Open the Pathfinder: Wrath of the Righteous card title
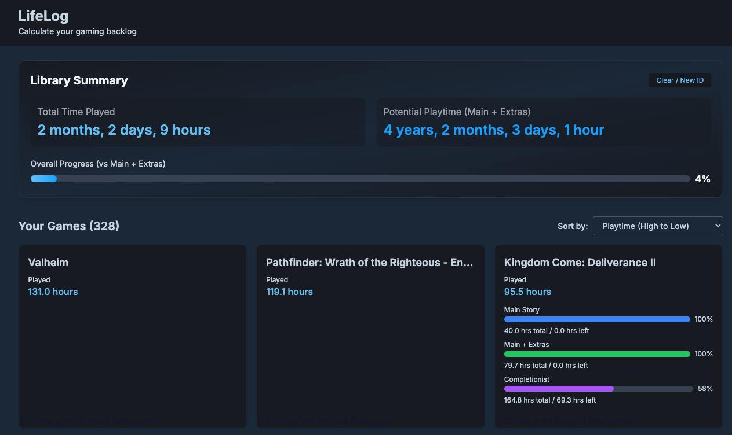 [370, 262]
